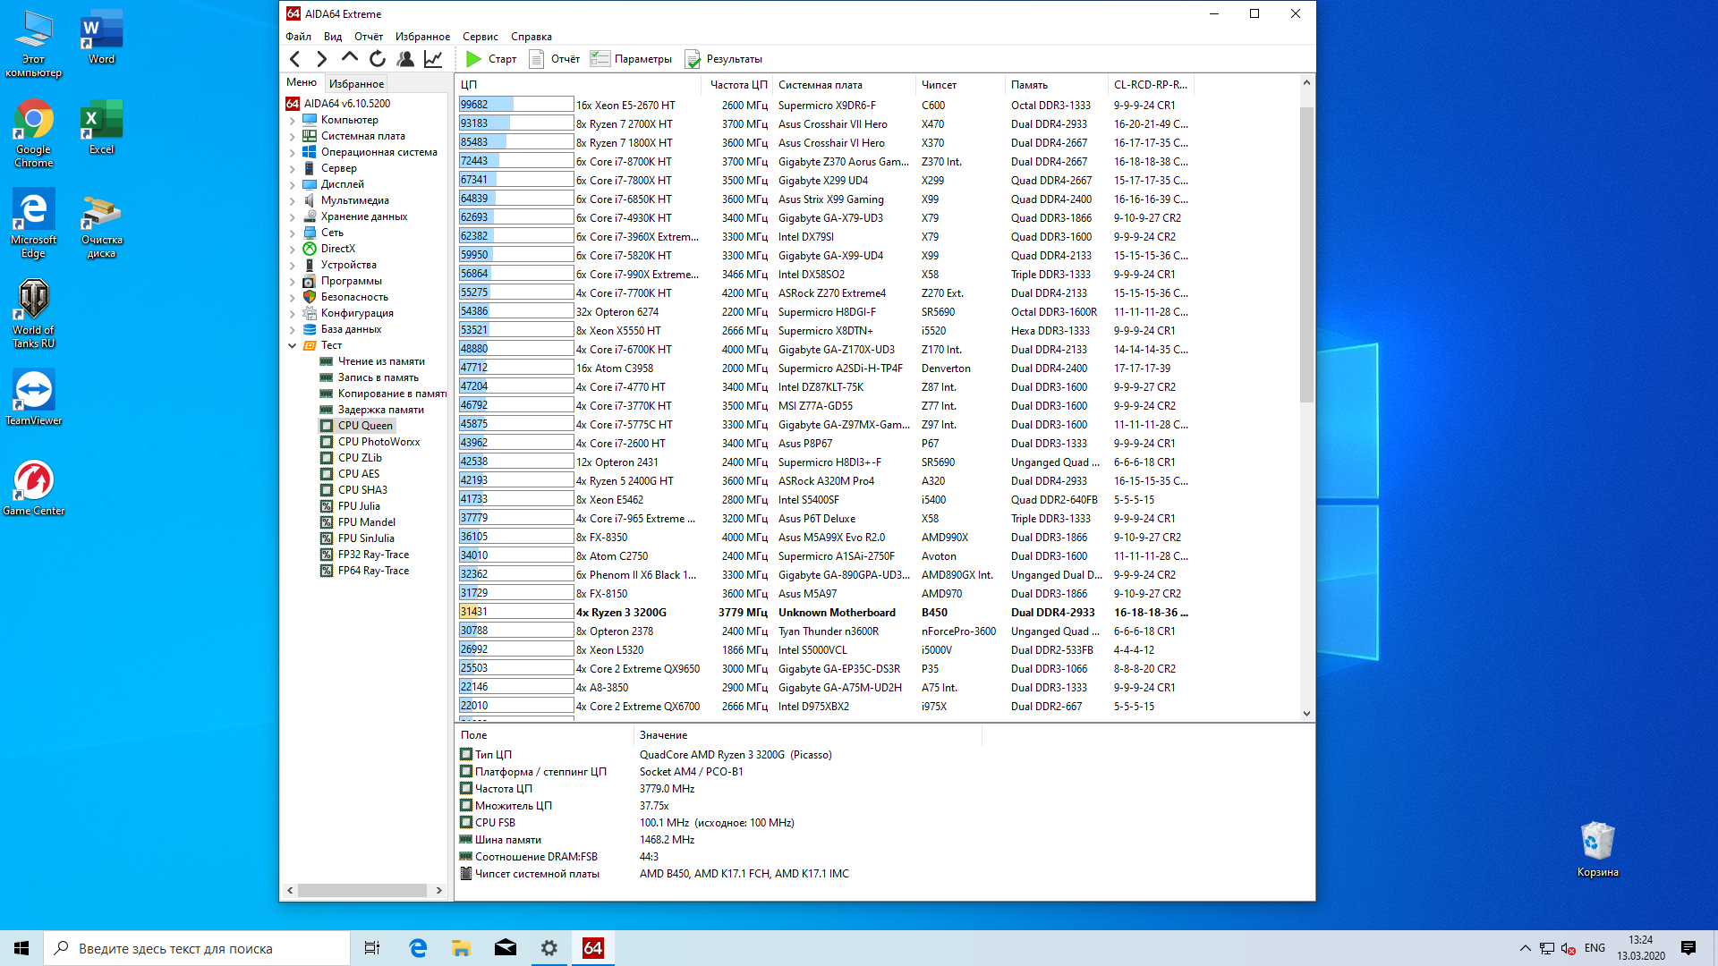Expand the Сервер tree node
1718x966 pixels.
293,168
